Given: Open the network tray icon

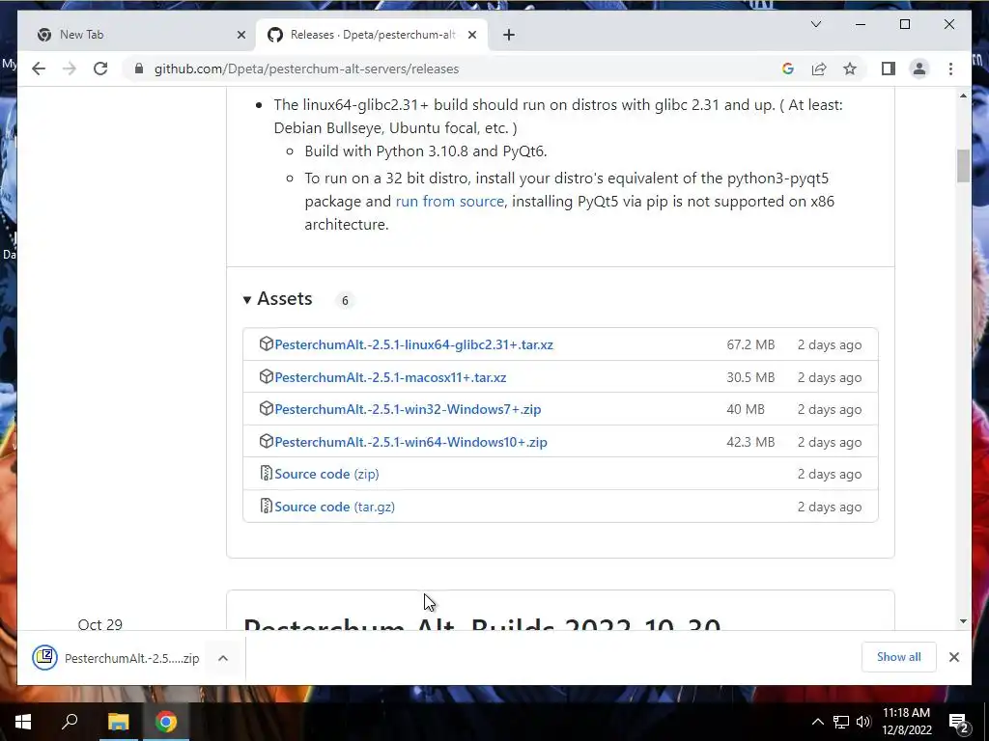Looking at the screenshot, I should click(841, 722).
